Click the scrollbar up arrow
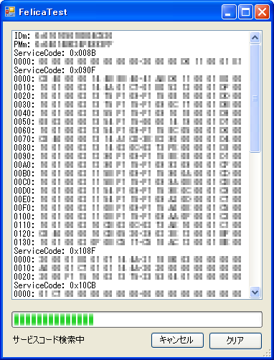This screenshot has height=360, width=274. pos(255,37)
